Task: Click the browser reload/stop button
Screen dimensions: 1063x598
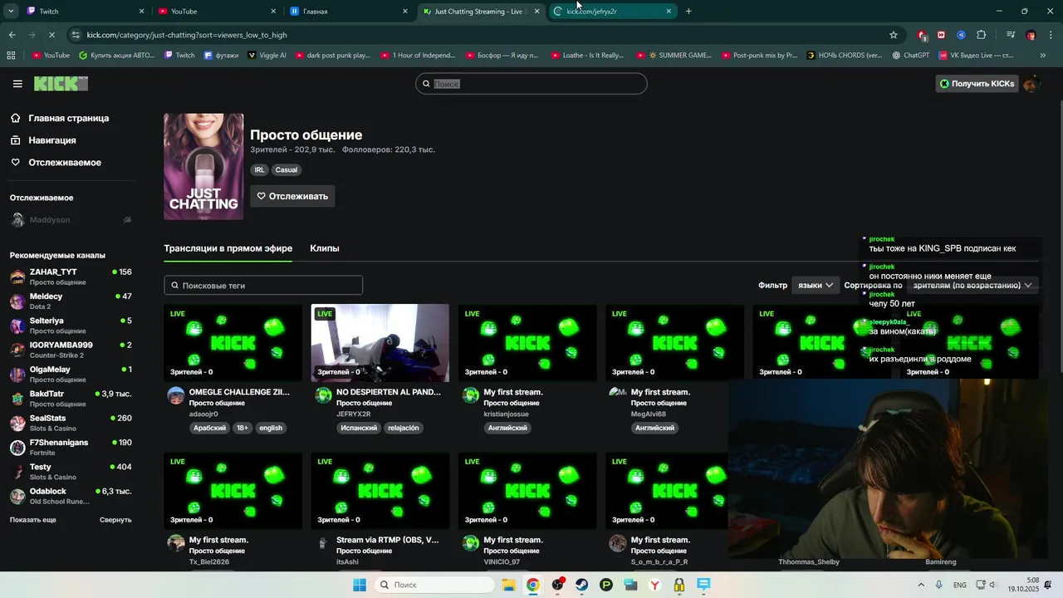Action: [x=51, y=35]
